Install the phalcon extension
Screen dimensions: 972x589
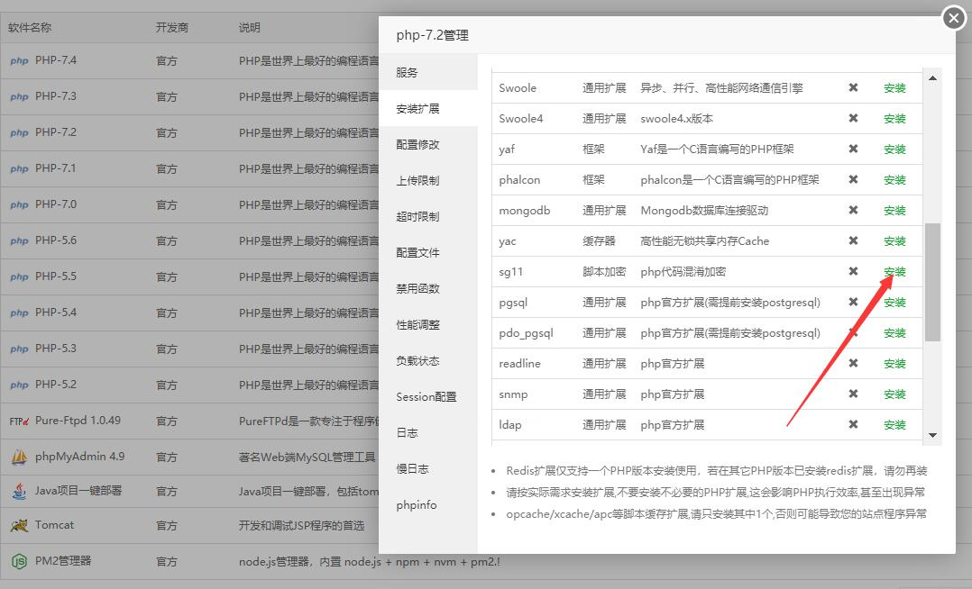[x=894, y=179]
